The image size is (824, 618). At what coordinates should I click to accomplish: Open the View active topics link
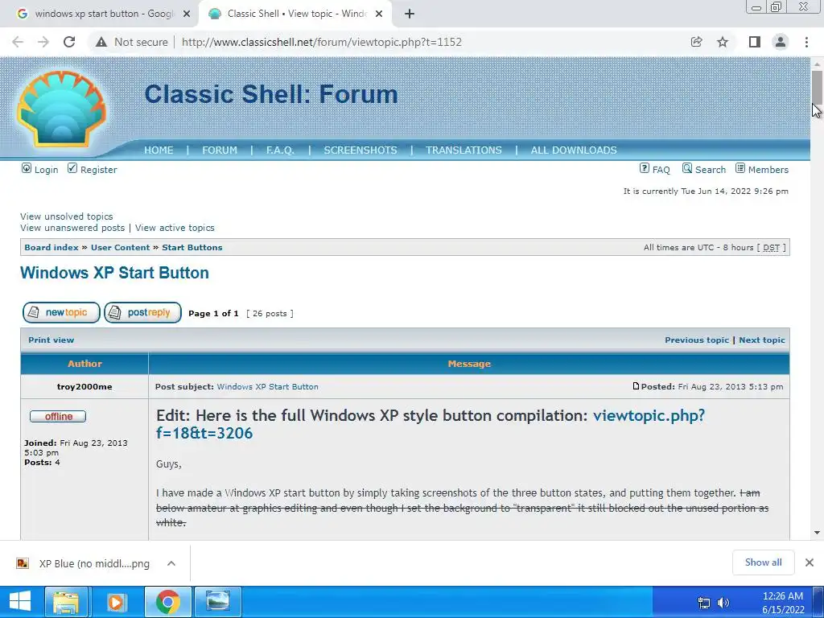175,228
